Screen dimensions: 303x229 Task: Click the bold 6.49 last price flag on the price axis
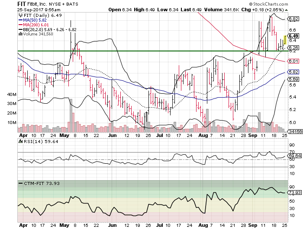(x=293, y=36)
